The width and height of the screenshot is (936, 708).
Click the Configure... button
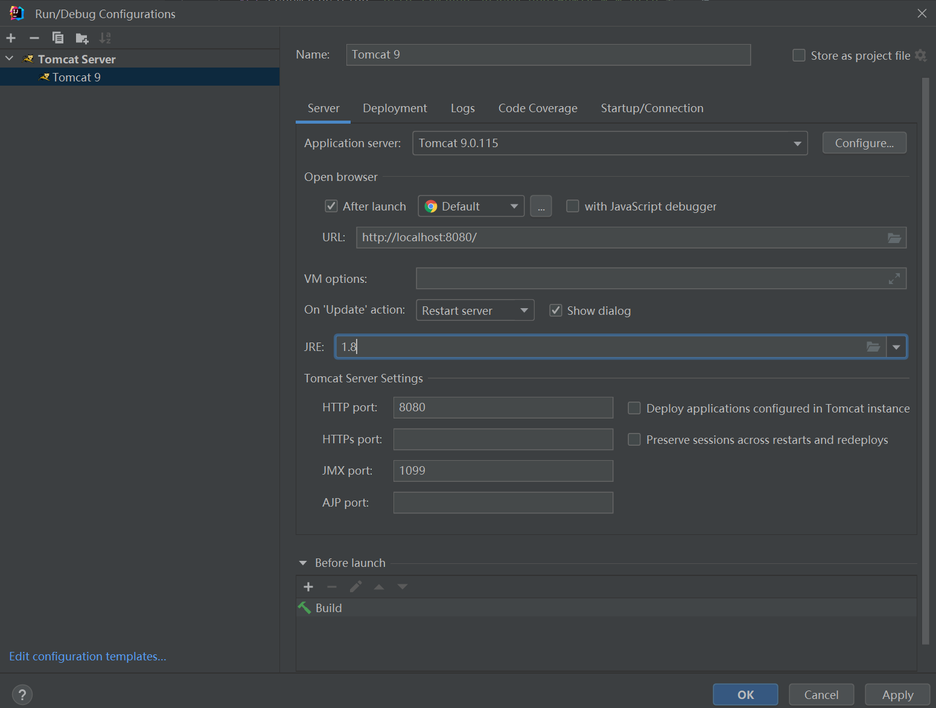(x=864, y=143)
